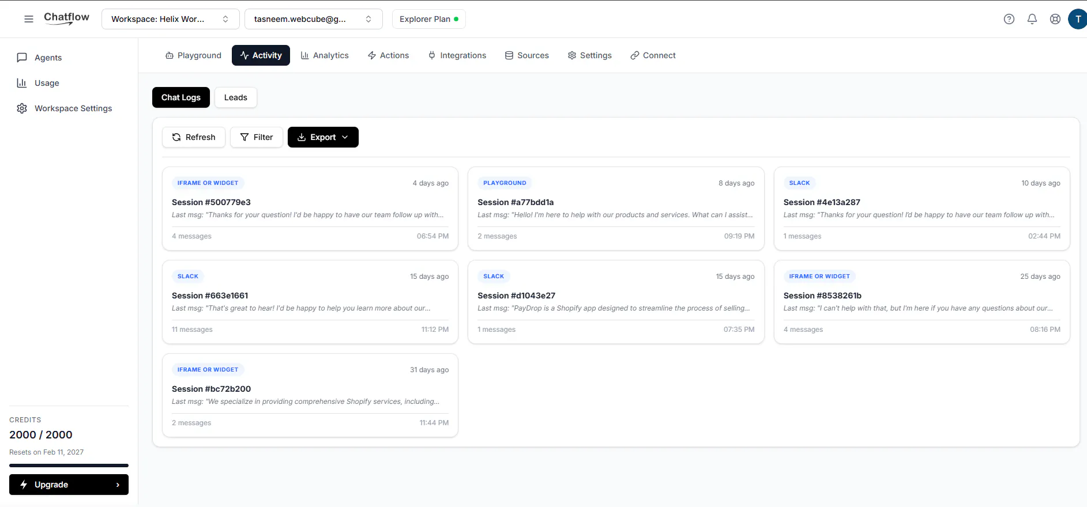Click the "Resets on Feb 11, 2027" text
Screen dimensions: 1087x507
47,452
